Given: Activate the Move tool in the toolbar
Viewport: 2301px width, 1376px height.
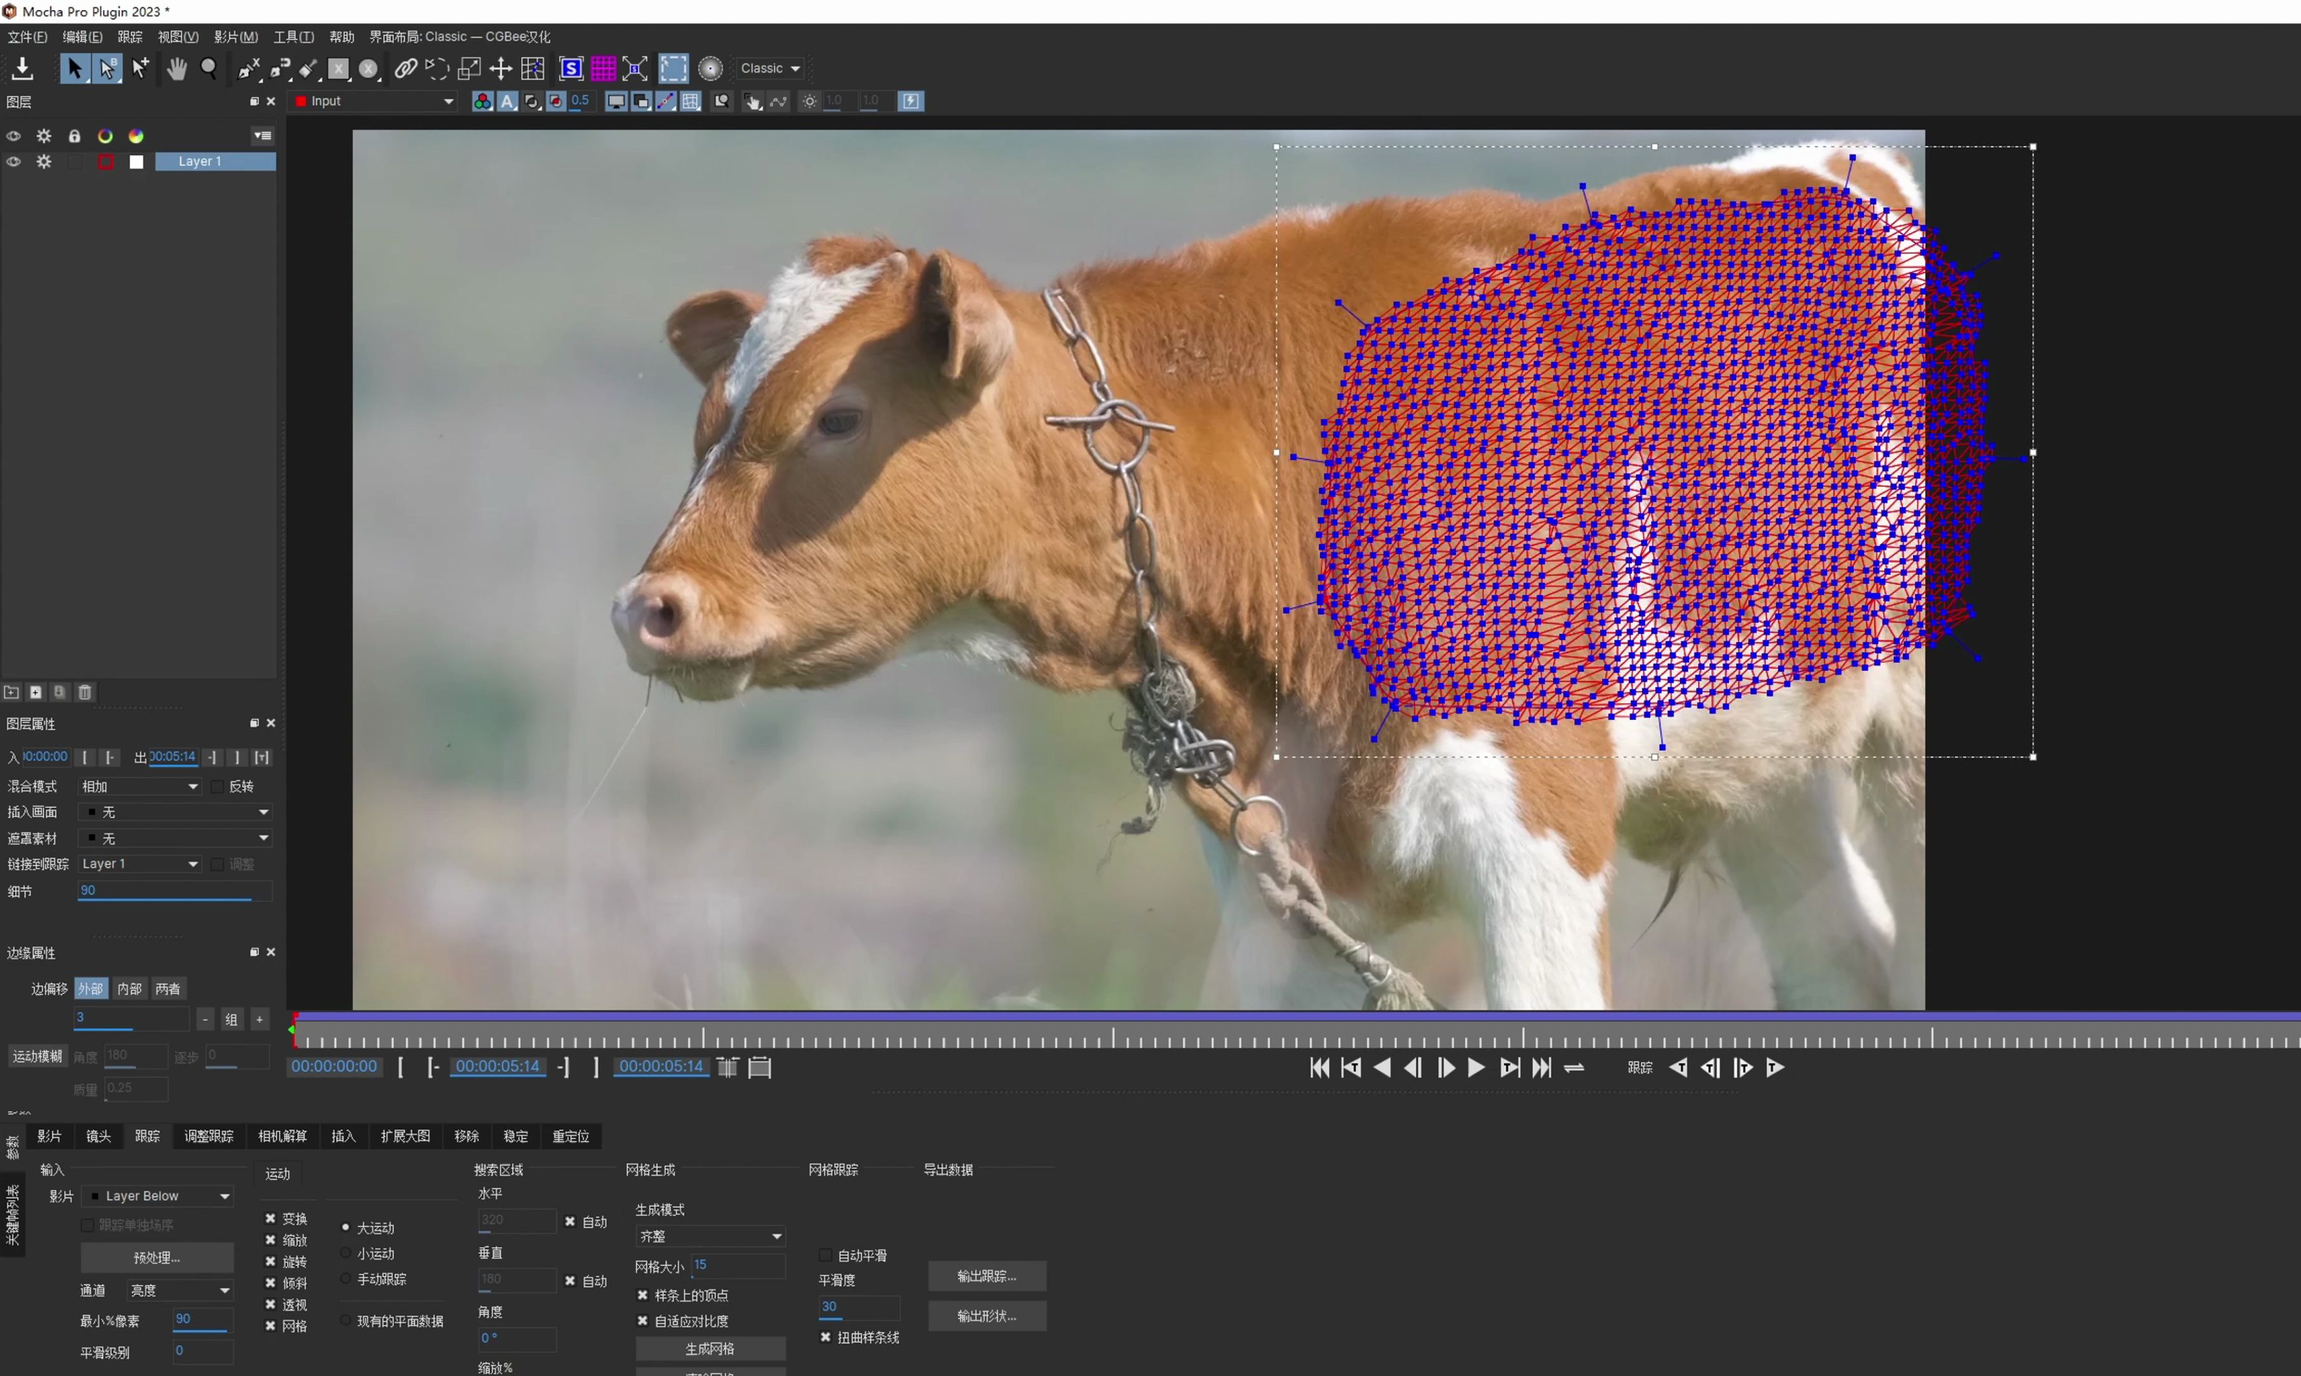Looking at the screenshot, I should click(501, 68).
